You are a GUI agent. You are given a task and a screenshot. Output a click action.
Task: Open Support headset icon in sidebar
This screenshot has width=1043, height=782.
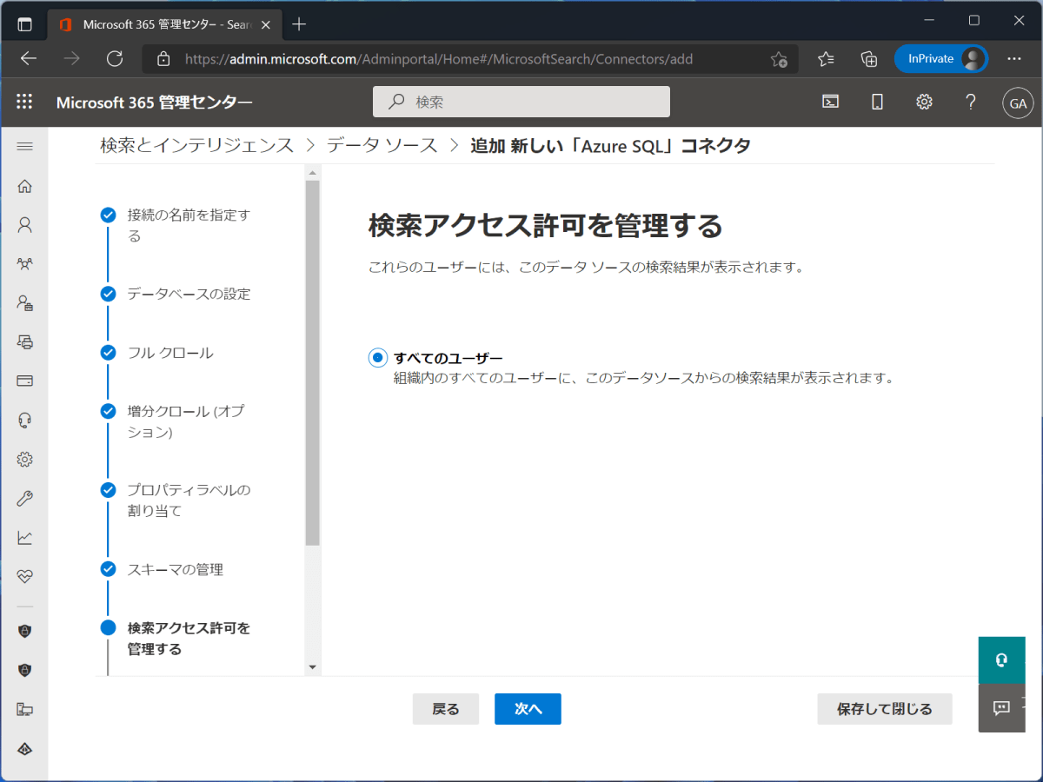(x=24, y=421)
